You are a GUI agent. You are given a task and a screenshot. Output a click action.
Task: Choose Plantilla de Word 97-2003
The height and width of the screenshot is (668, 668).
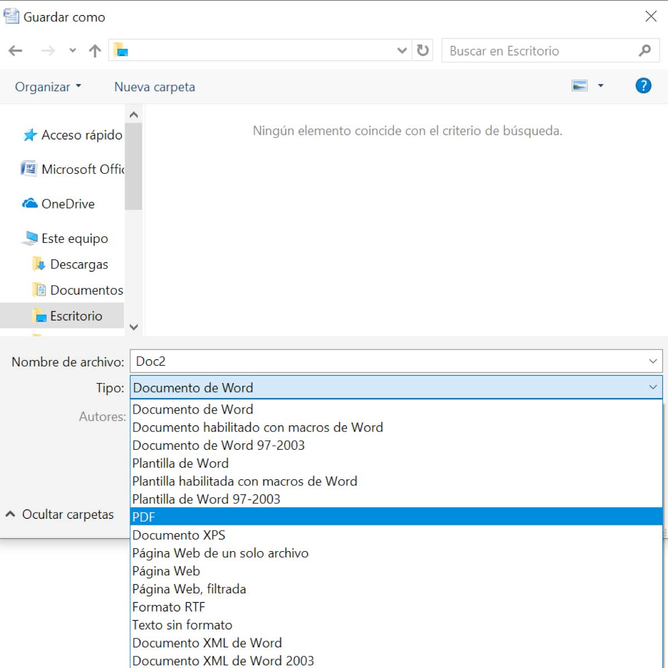[x=396, y=499]
